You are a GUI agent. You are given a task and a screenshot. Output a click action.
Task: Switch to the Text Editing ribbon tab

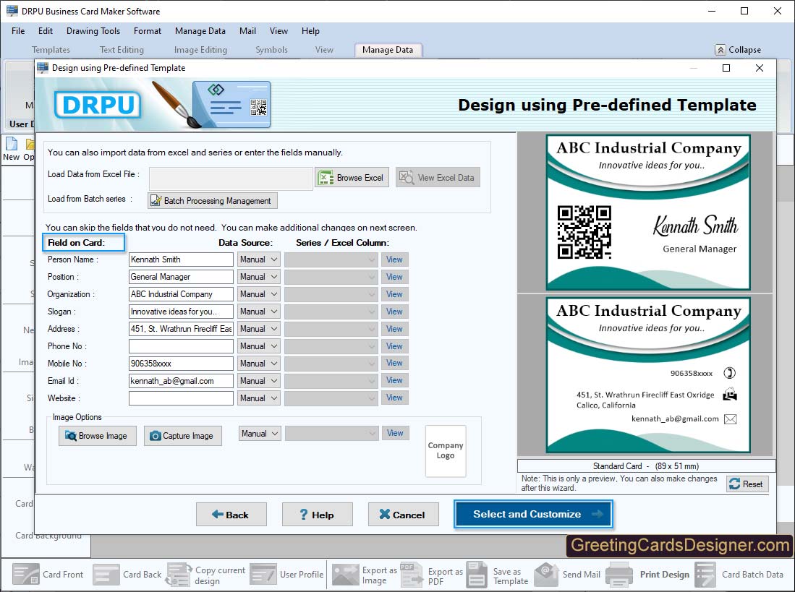click(122, 50)
